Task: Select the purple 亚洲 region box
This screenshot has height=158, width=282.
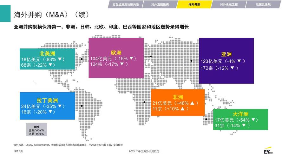Action: [226, 60]
